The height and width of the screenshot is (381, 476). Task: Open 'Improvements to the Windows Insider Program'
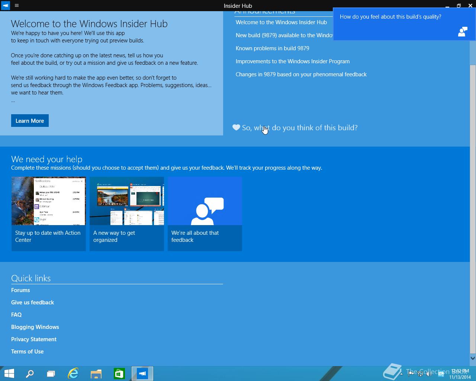point(293,61)
